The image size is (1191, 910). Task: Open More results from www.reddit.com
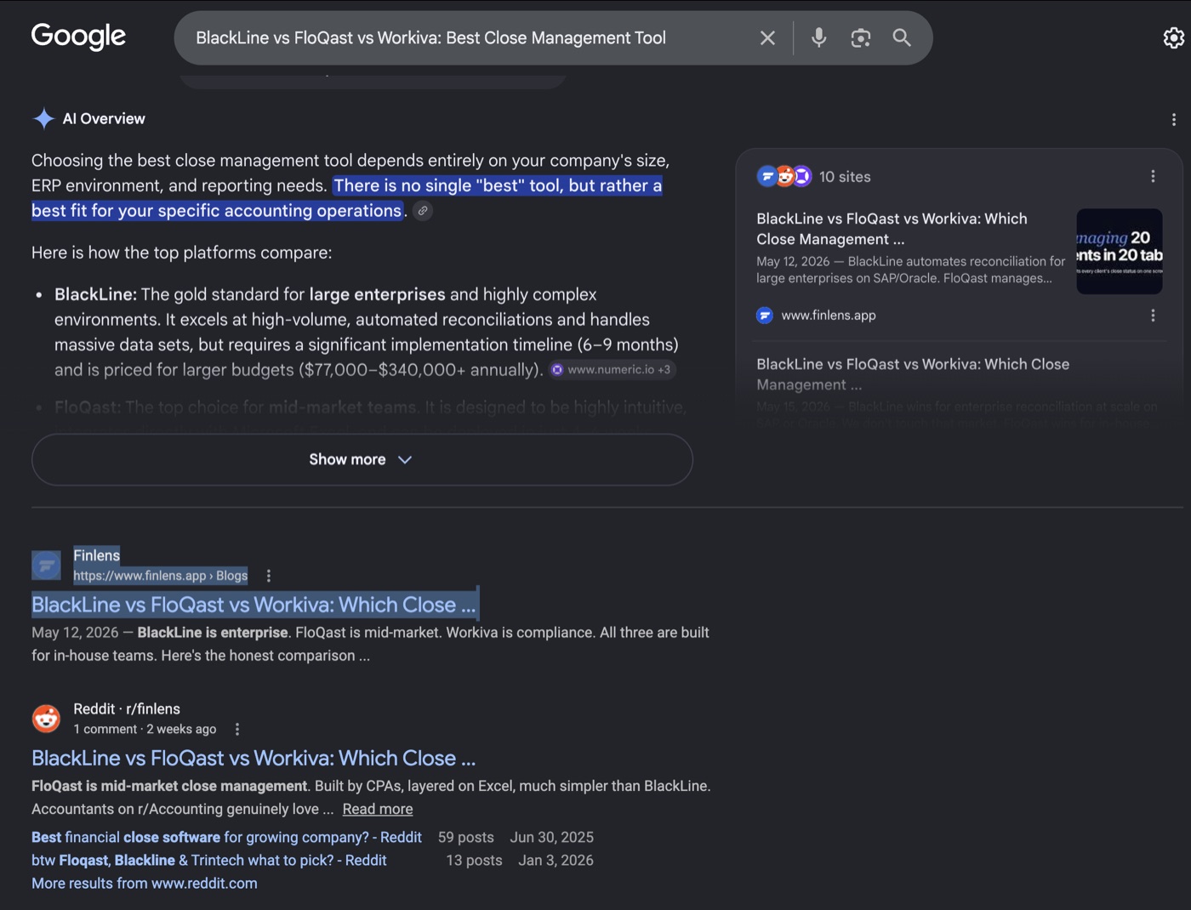145,884
